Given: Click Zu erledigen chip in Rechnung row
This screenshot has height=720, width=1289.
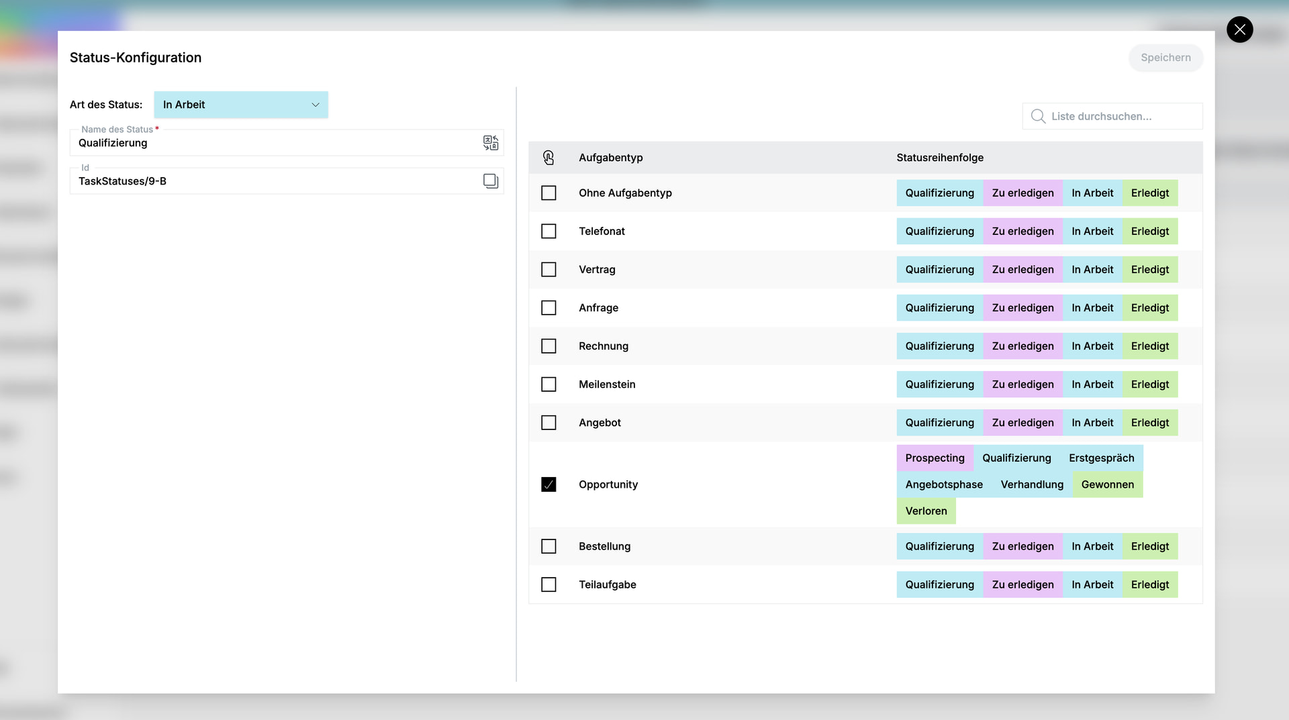Looking at the screenshot, I should click(1022, 346).
